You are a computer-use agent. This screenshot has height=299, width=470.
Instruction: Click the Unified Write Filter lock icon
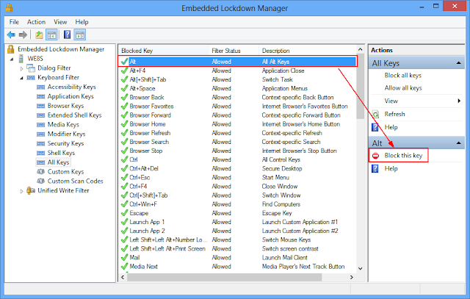(31, 190)
